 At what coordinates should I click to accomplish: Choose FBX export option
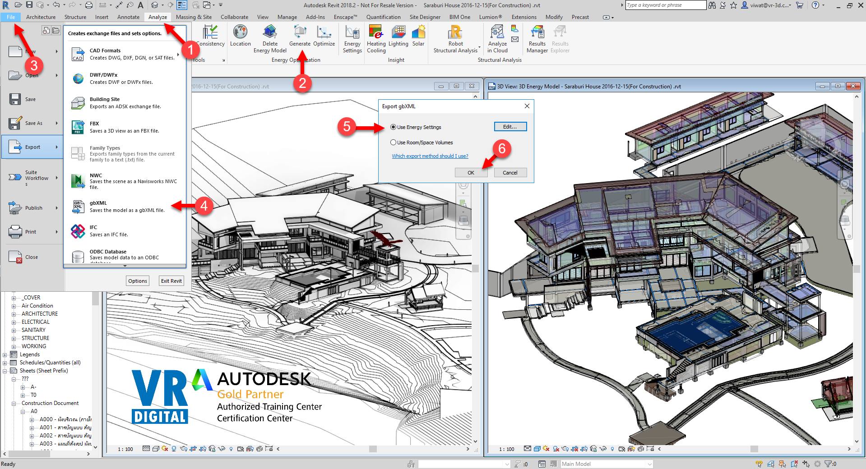[125, 127]
